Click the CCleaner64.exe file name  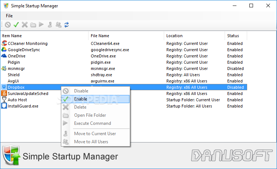[105, 43]
